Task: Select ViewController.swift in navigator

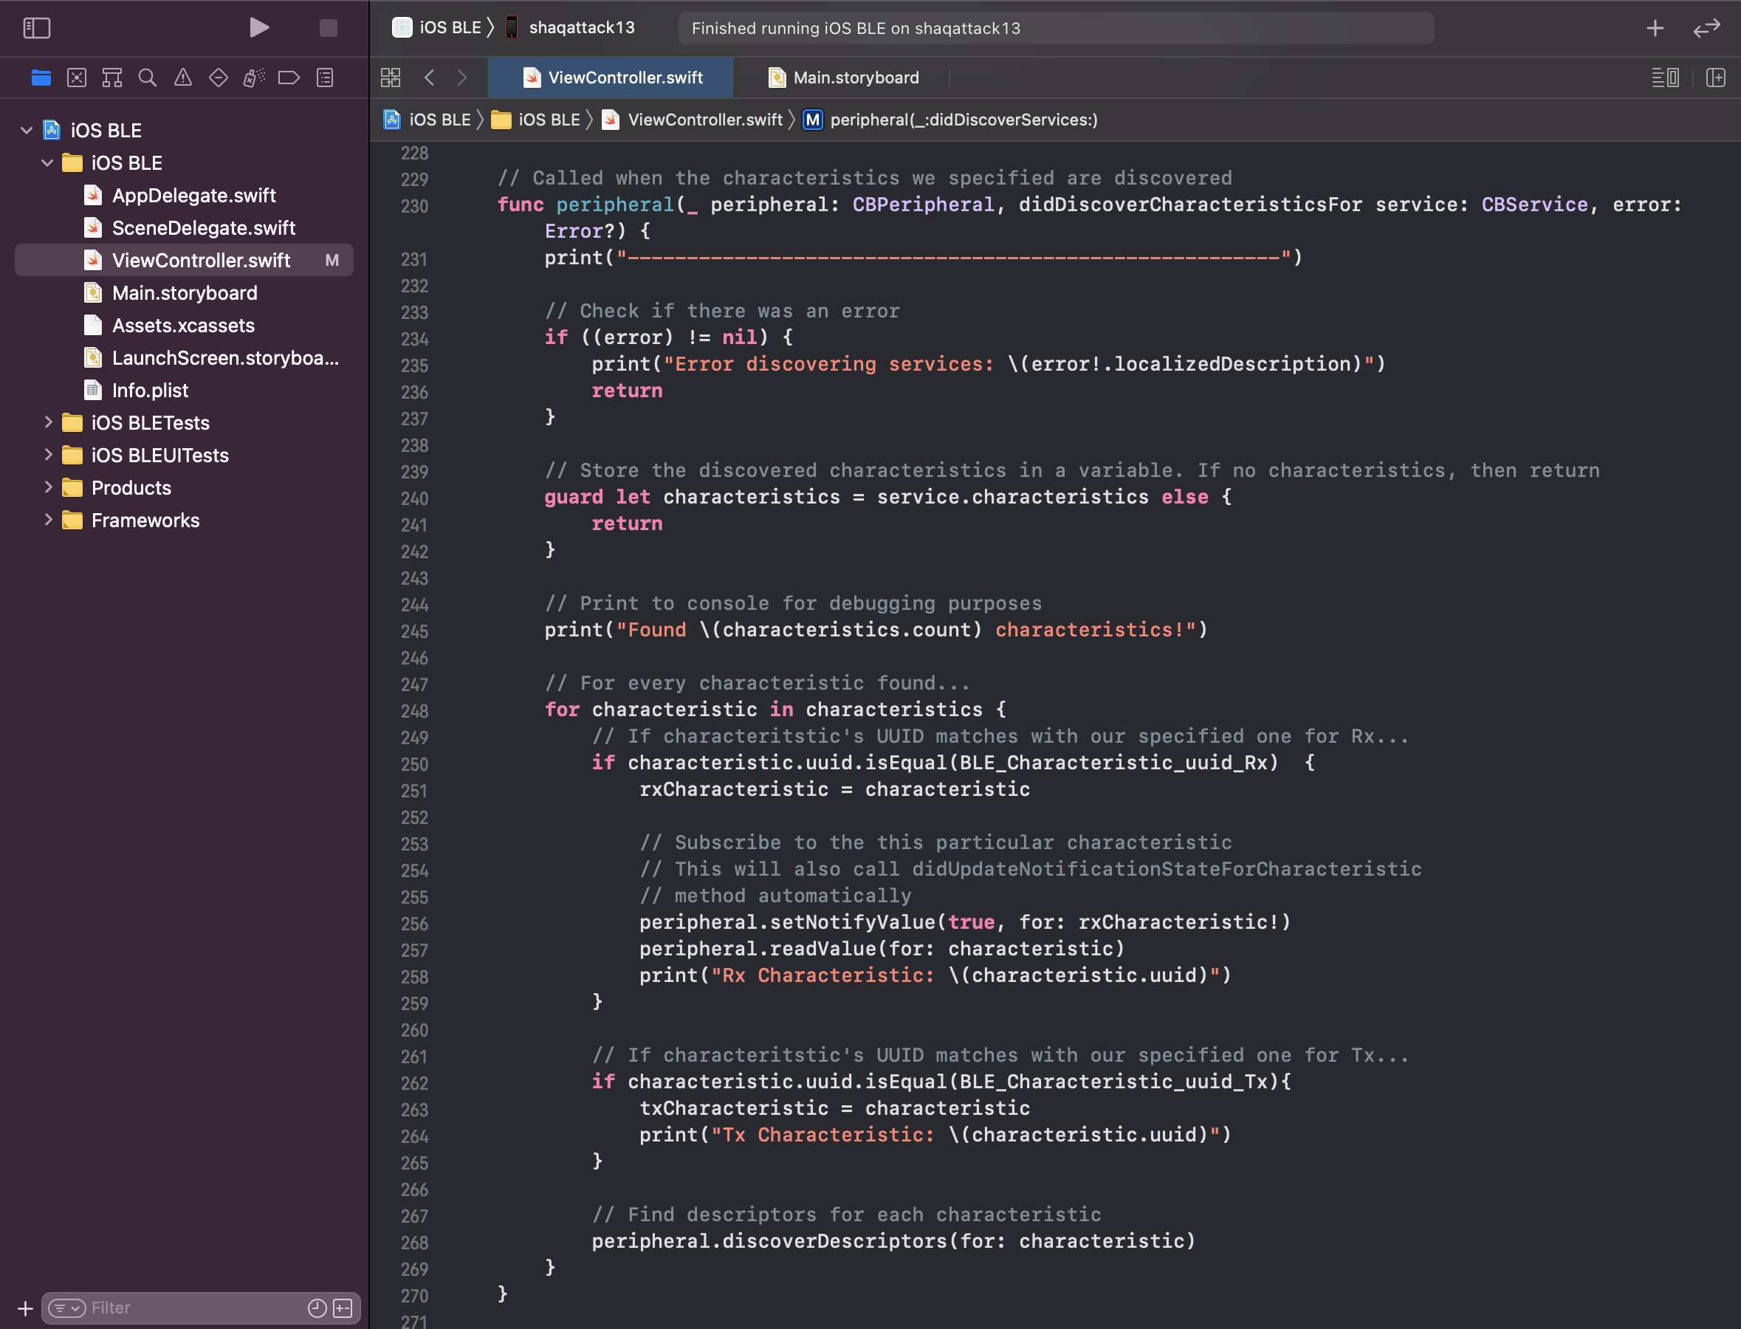Action: (x=184, y=259)
